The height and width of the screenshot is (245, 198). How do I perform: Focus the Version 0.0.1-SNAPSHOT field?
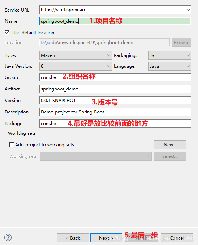point(115,100)
